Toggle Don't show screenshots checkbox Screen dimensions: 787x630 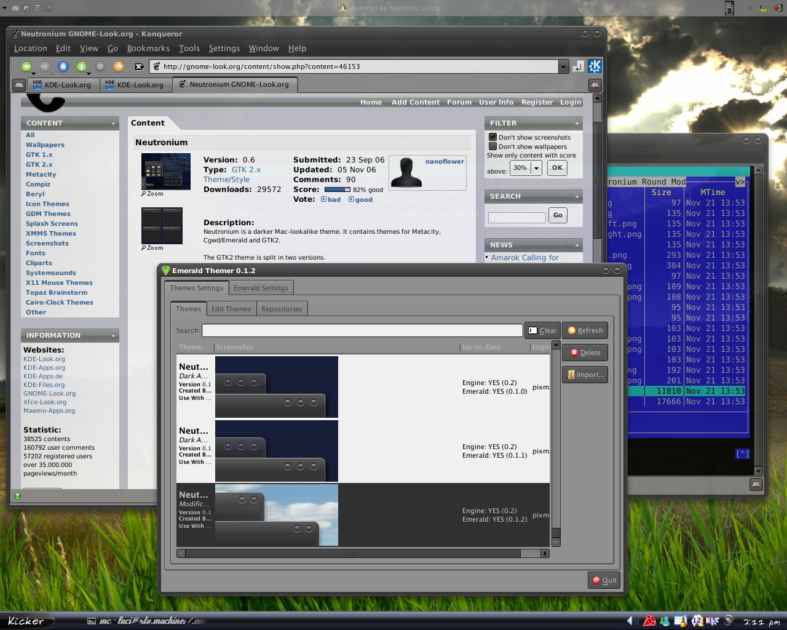tap(492, 137)
